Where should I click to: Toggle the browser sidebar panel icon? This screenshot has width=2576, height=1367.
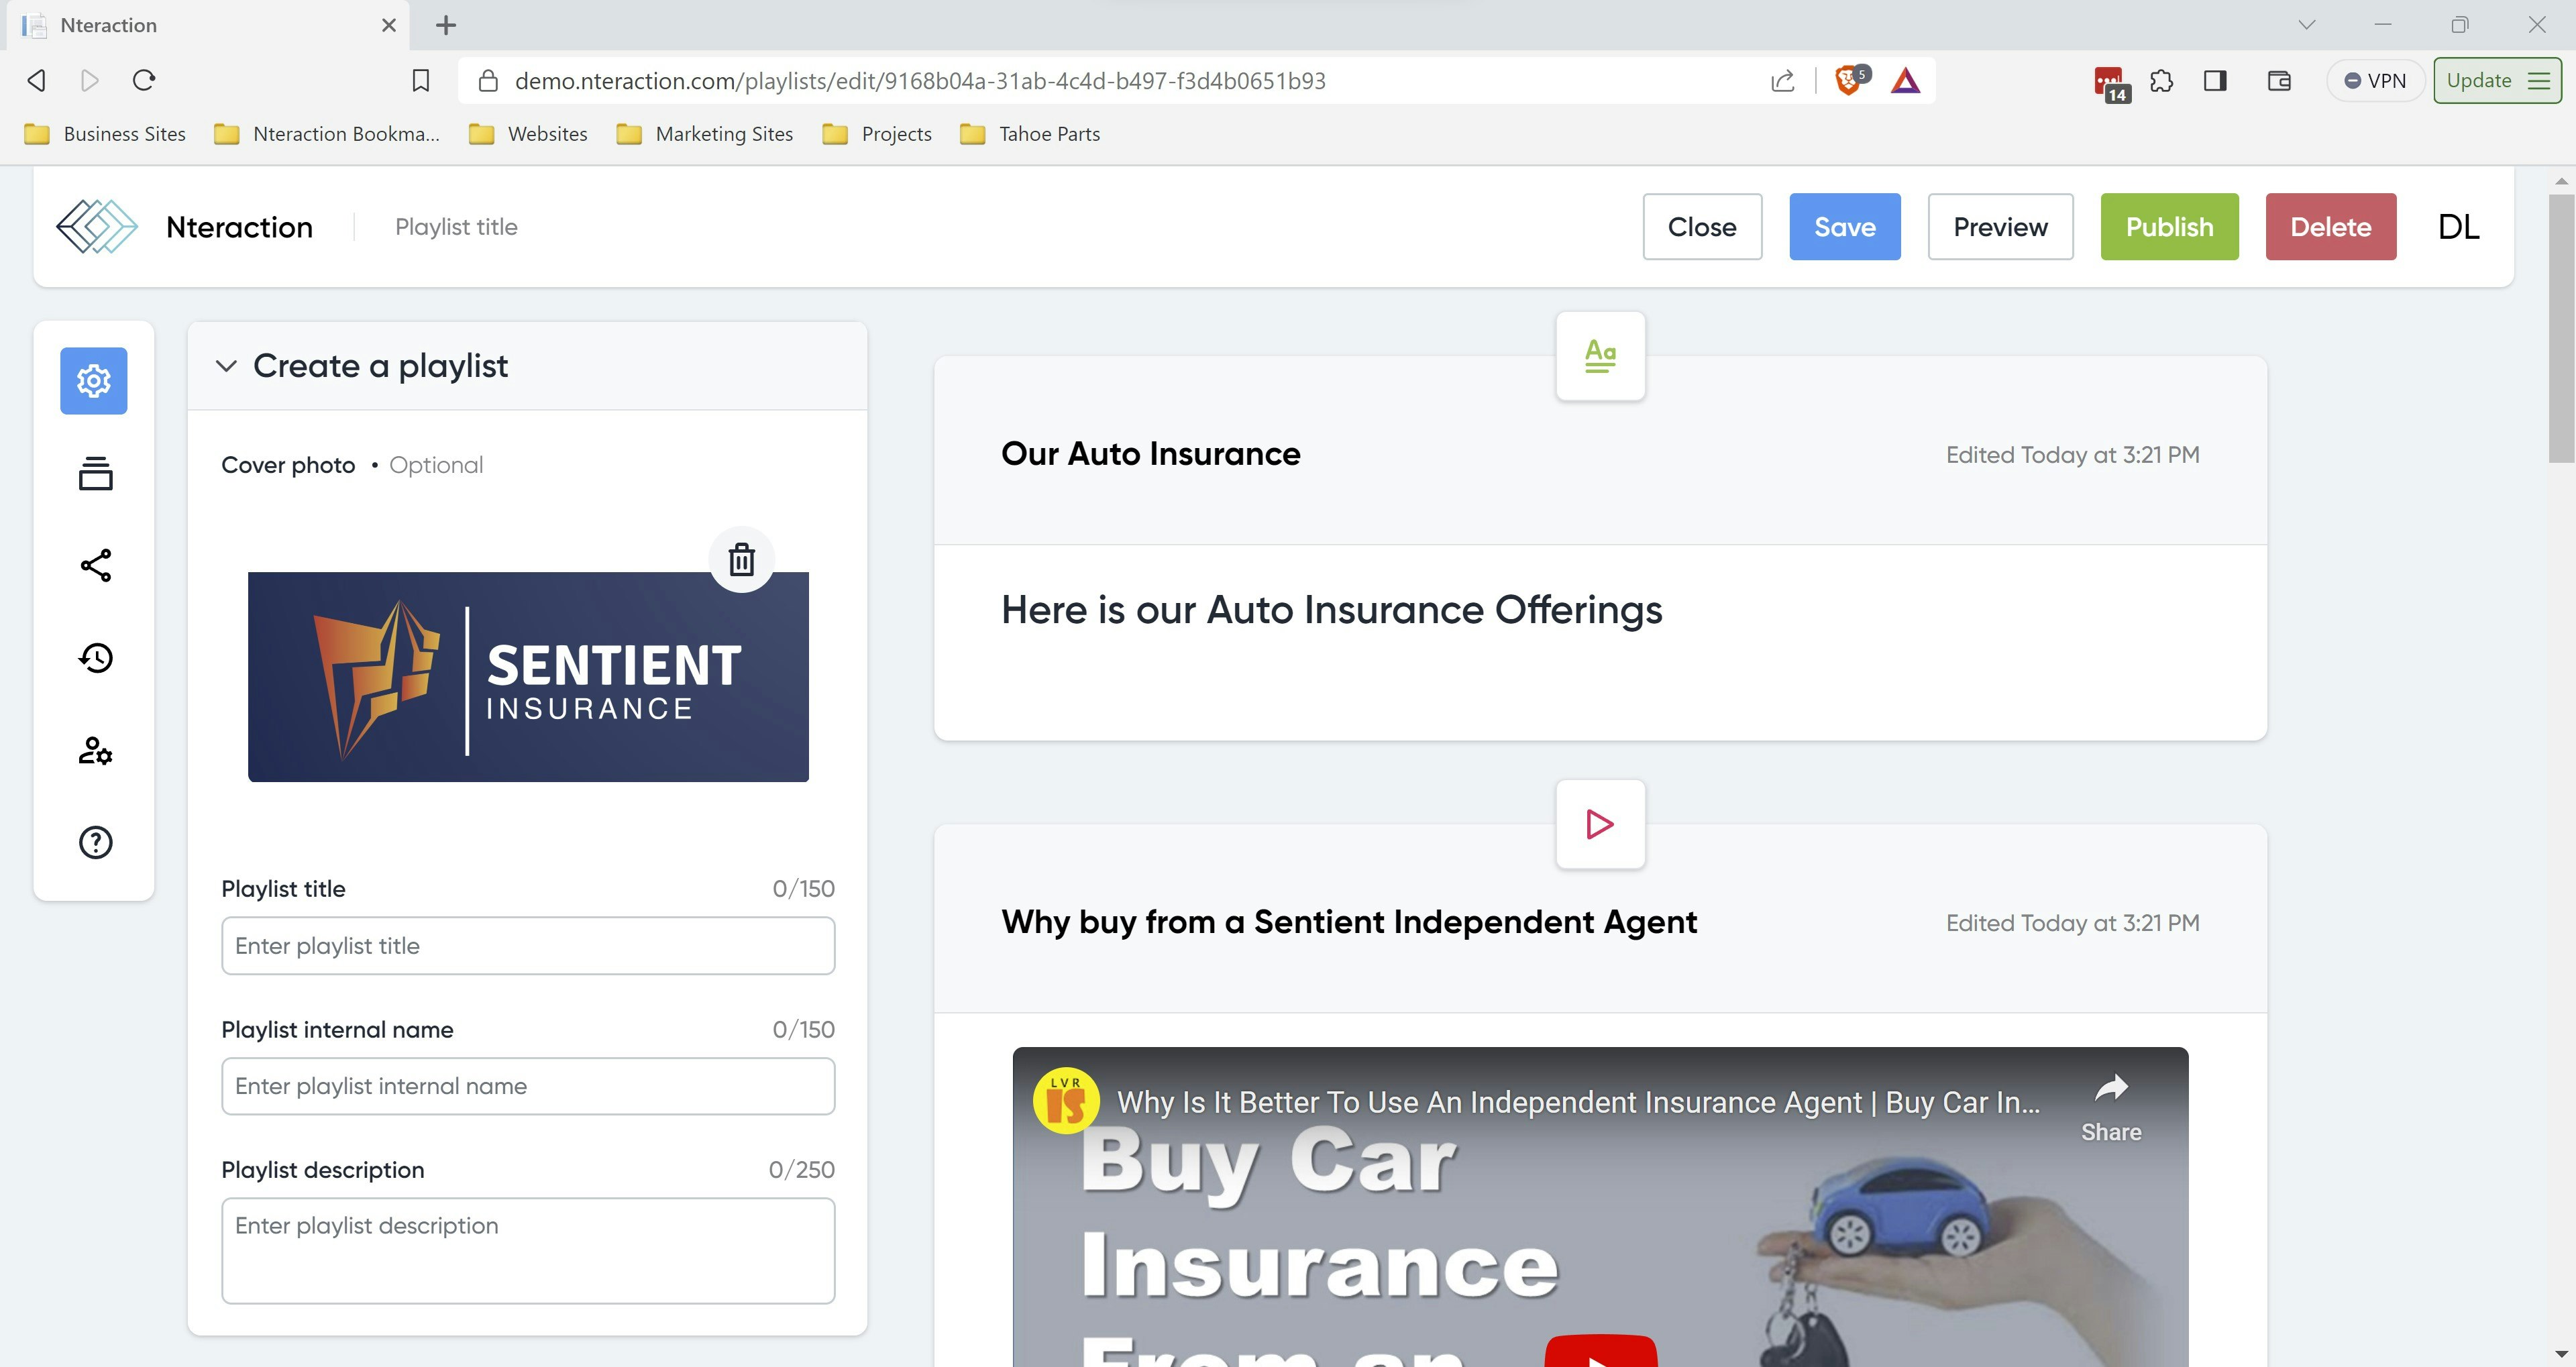pos(2215,81)
